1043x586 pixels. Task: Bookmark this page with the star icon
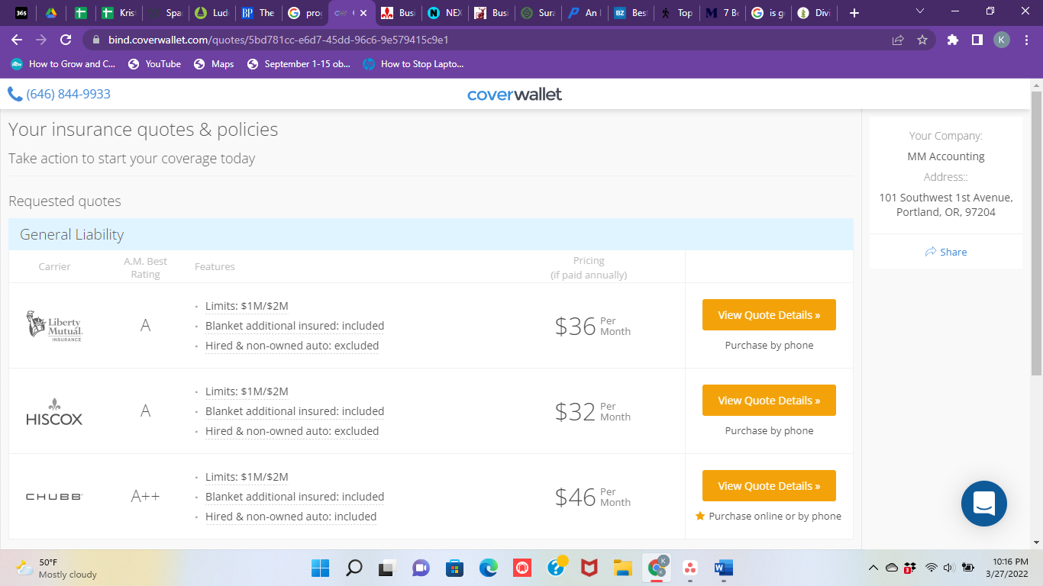coord(922,40)
